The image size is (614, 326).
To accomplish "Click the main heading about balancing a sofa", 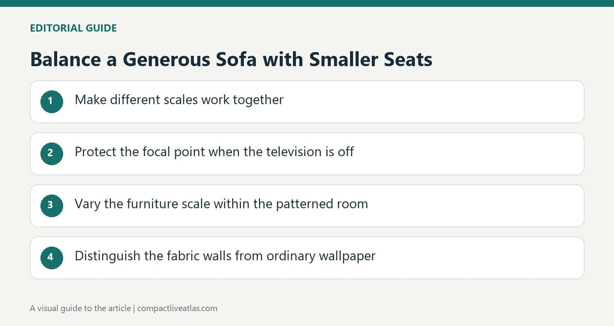I will pos(231,59).
